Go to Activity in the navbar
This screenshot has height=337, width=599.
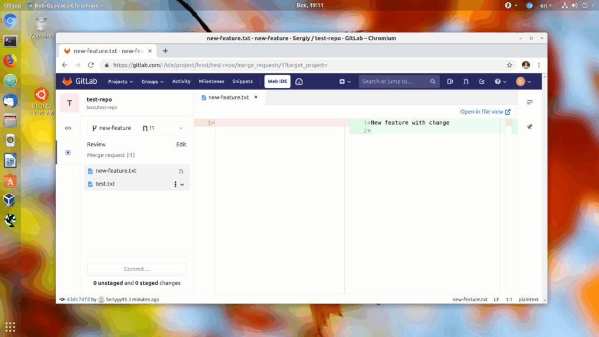[x=181, y=81]
